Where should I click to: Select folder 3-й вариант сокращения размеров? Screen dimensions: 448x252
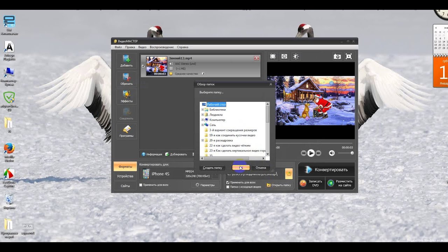click(233, 130)
